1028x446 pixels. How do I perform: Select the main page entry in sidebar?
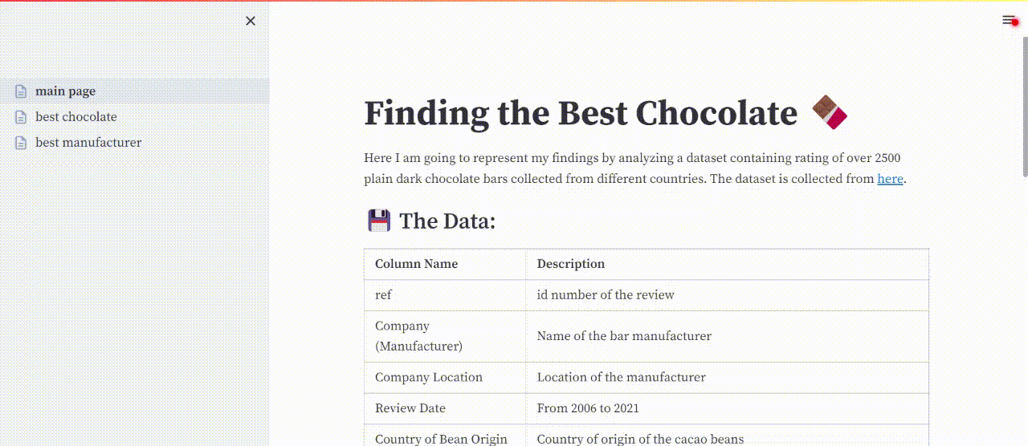(135, 91)
